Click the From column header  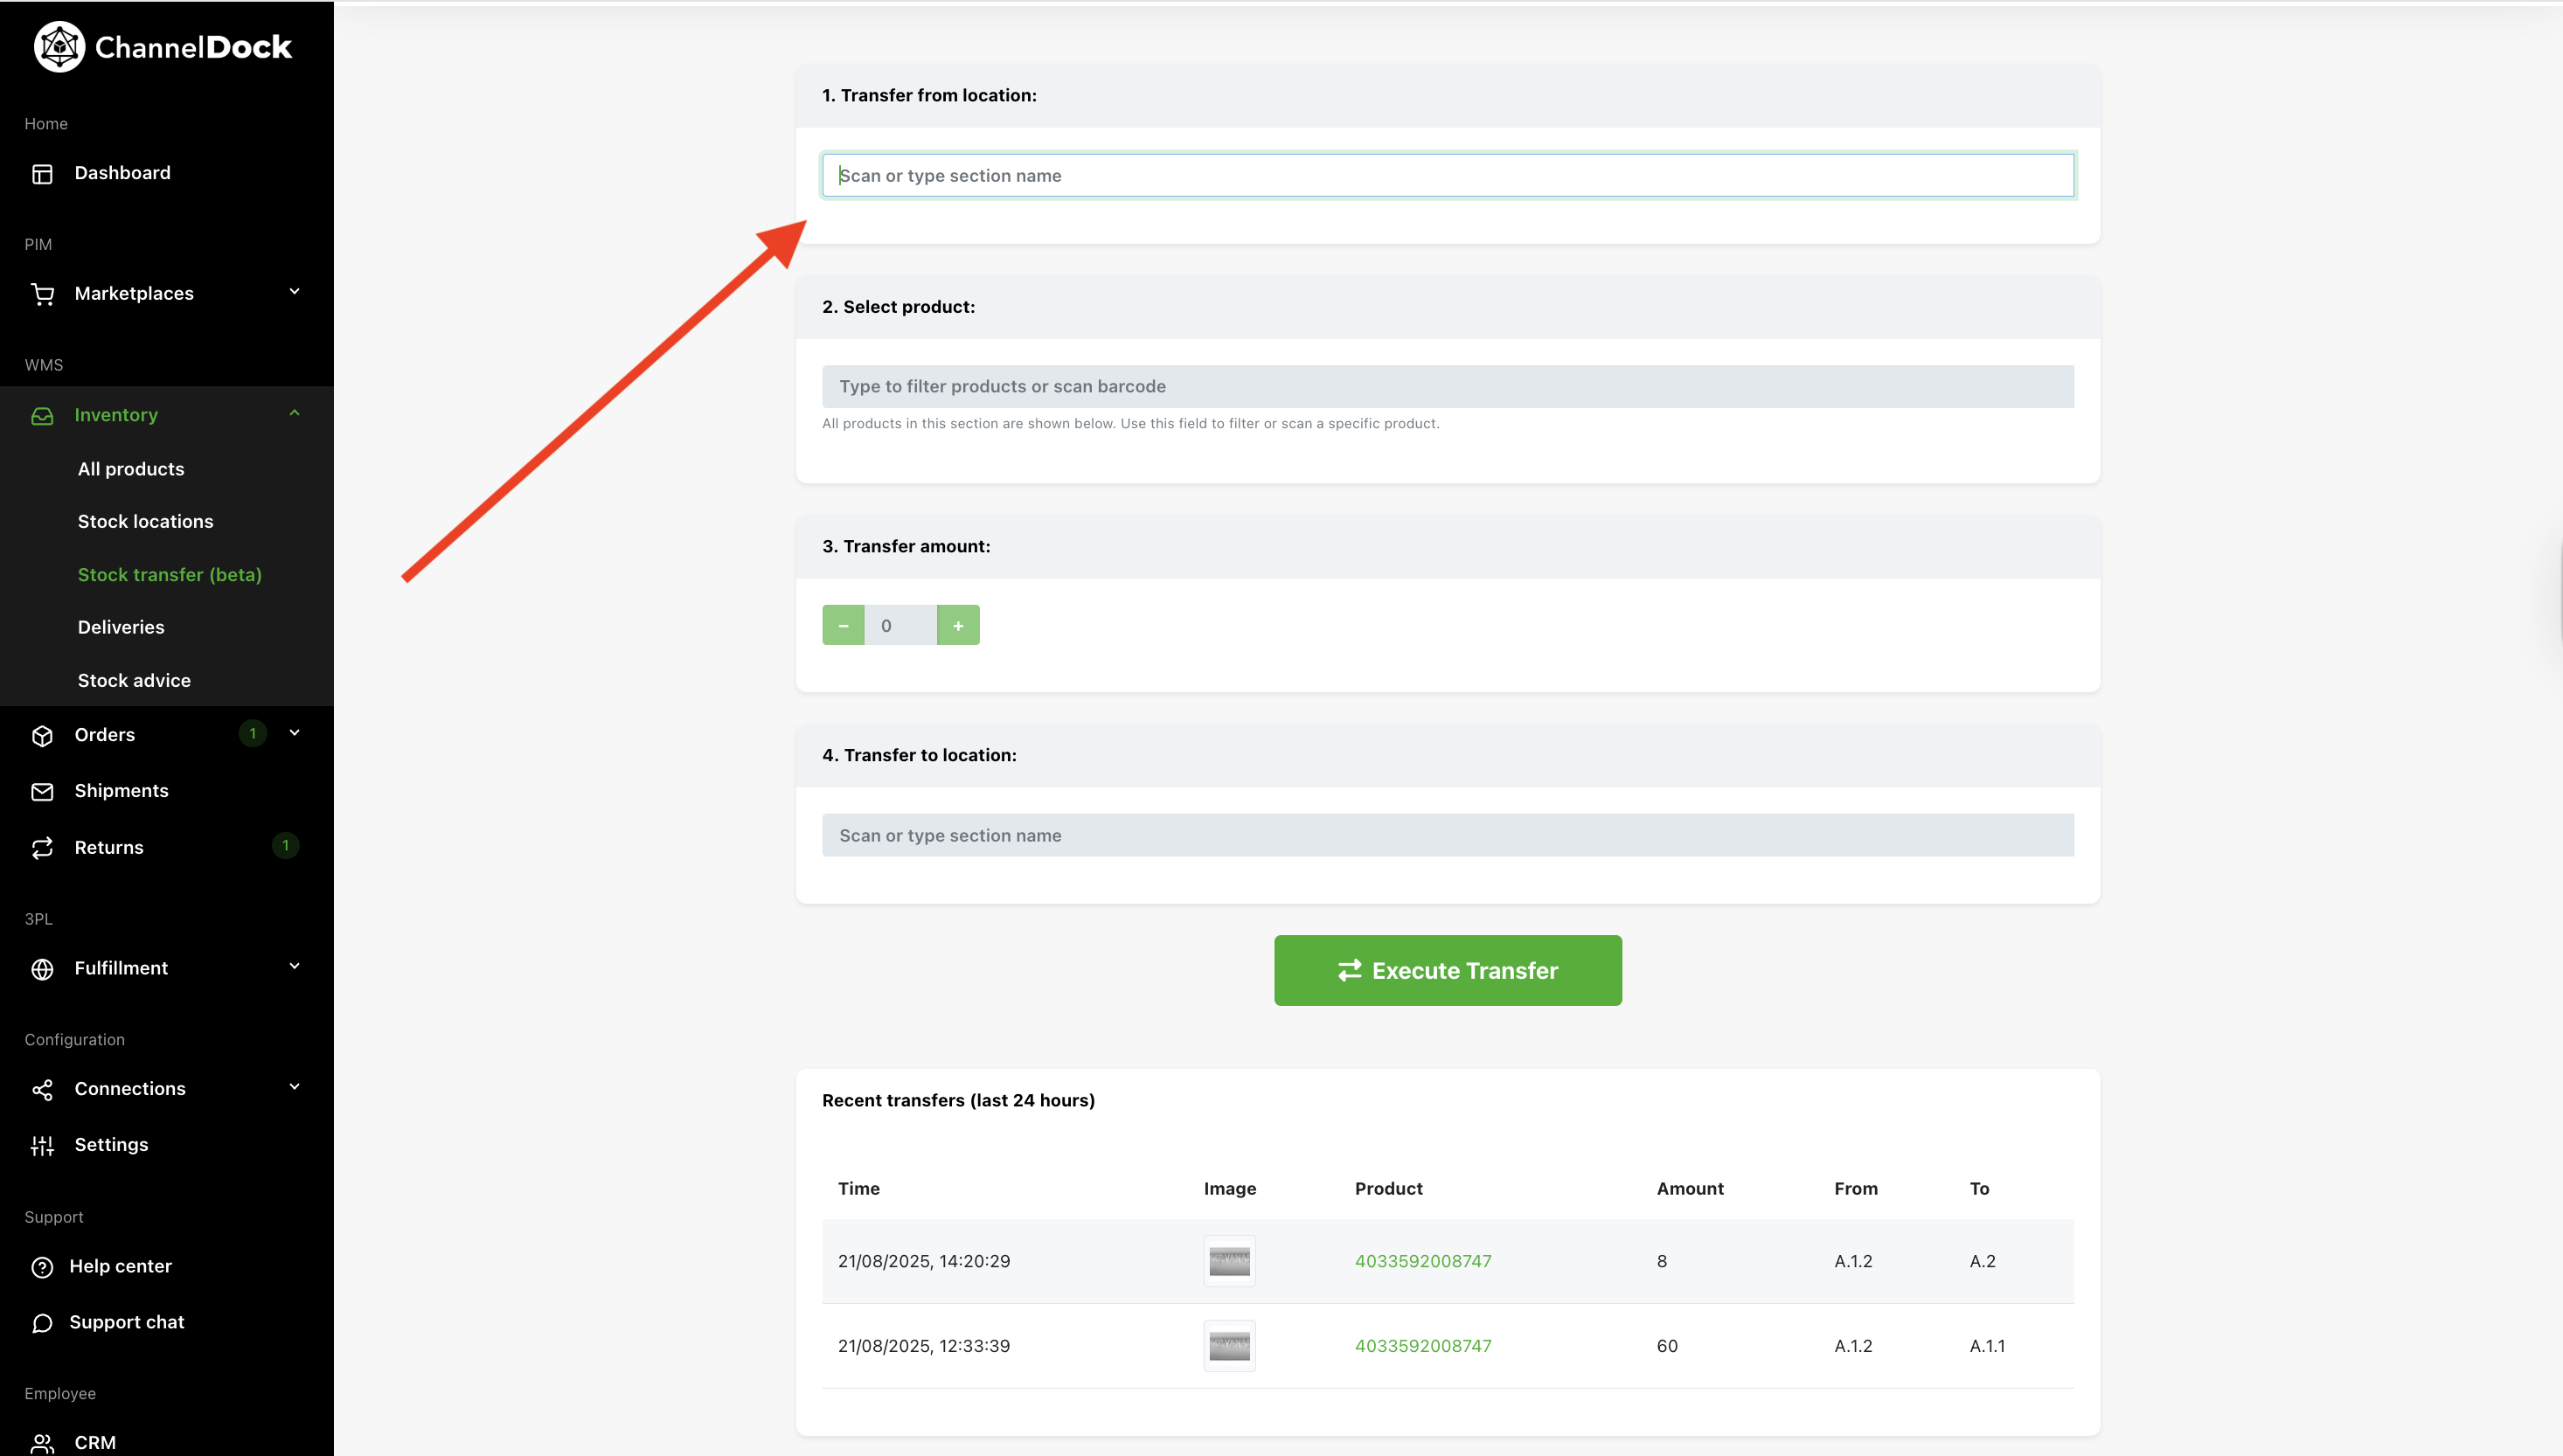pos(1856,1189)
